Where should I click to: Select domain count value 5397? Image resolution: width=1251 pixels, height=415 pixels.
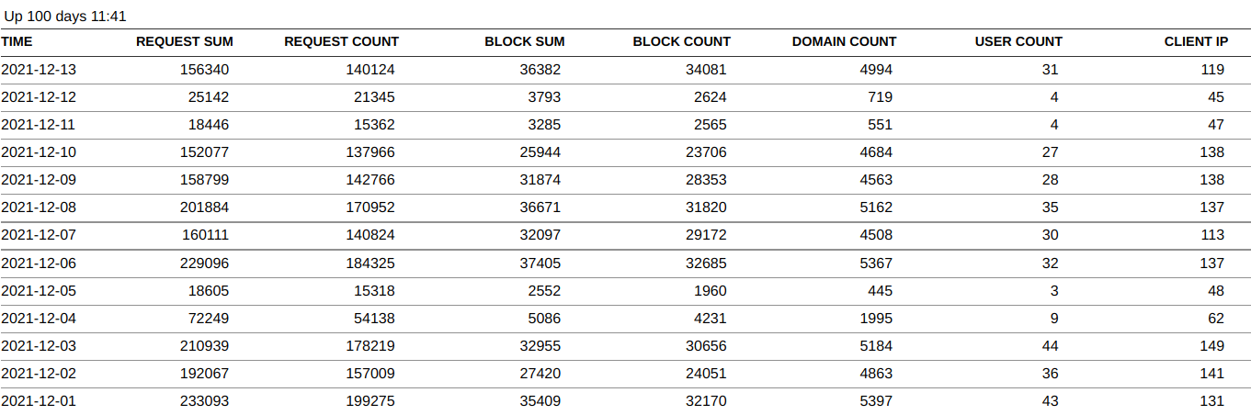(x=873, y=401)
